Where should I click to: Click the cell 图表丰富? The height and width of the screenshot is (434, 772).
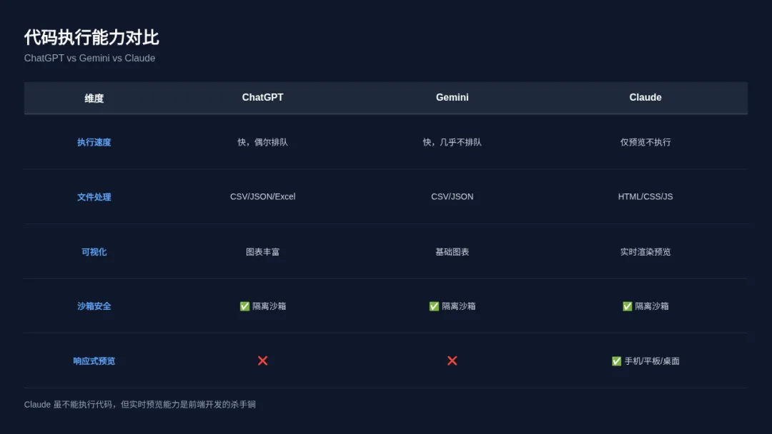point(263,252)
